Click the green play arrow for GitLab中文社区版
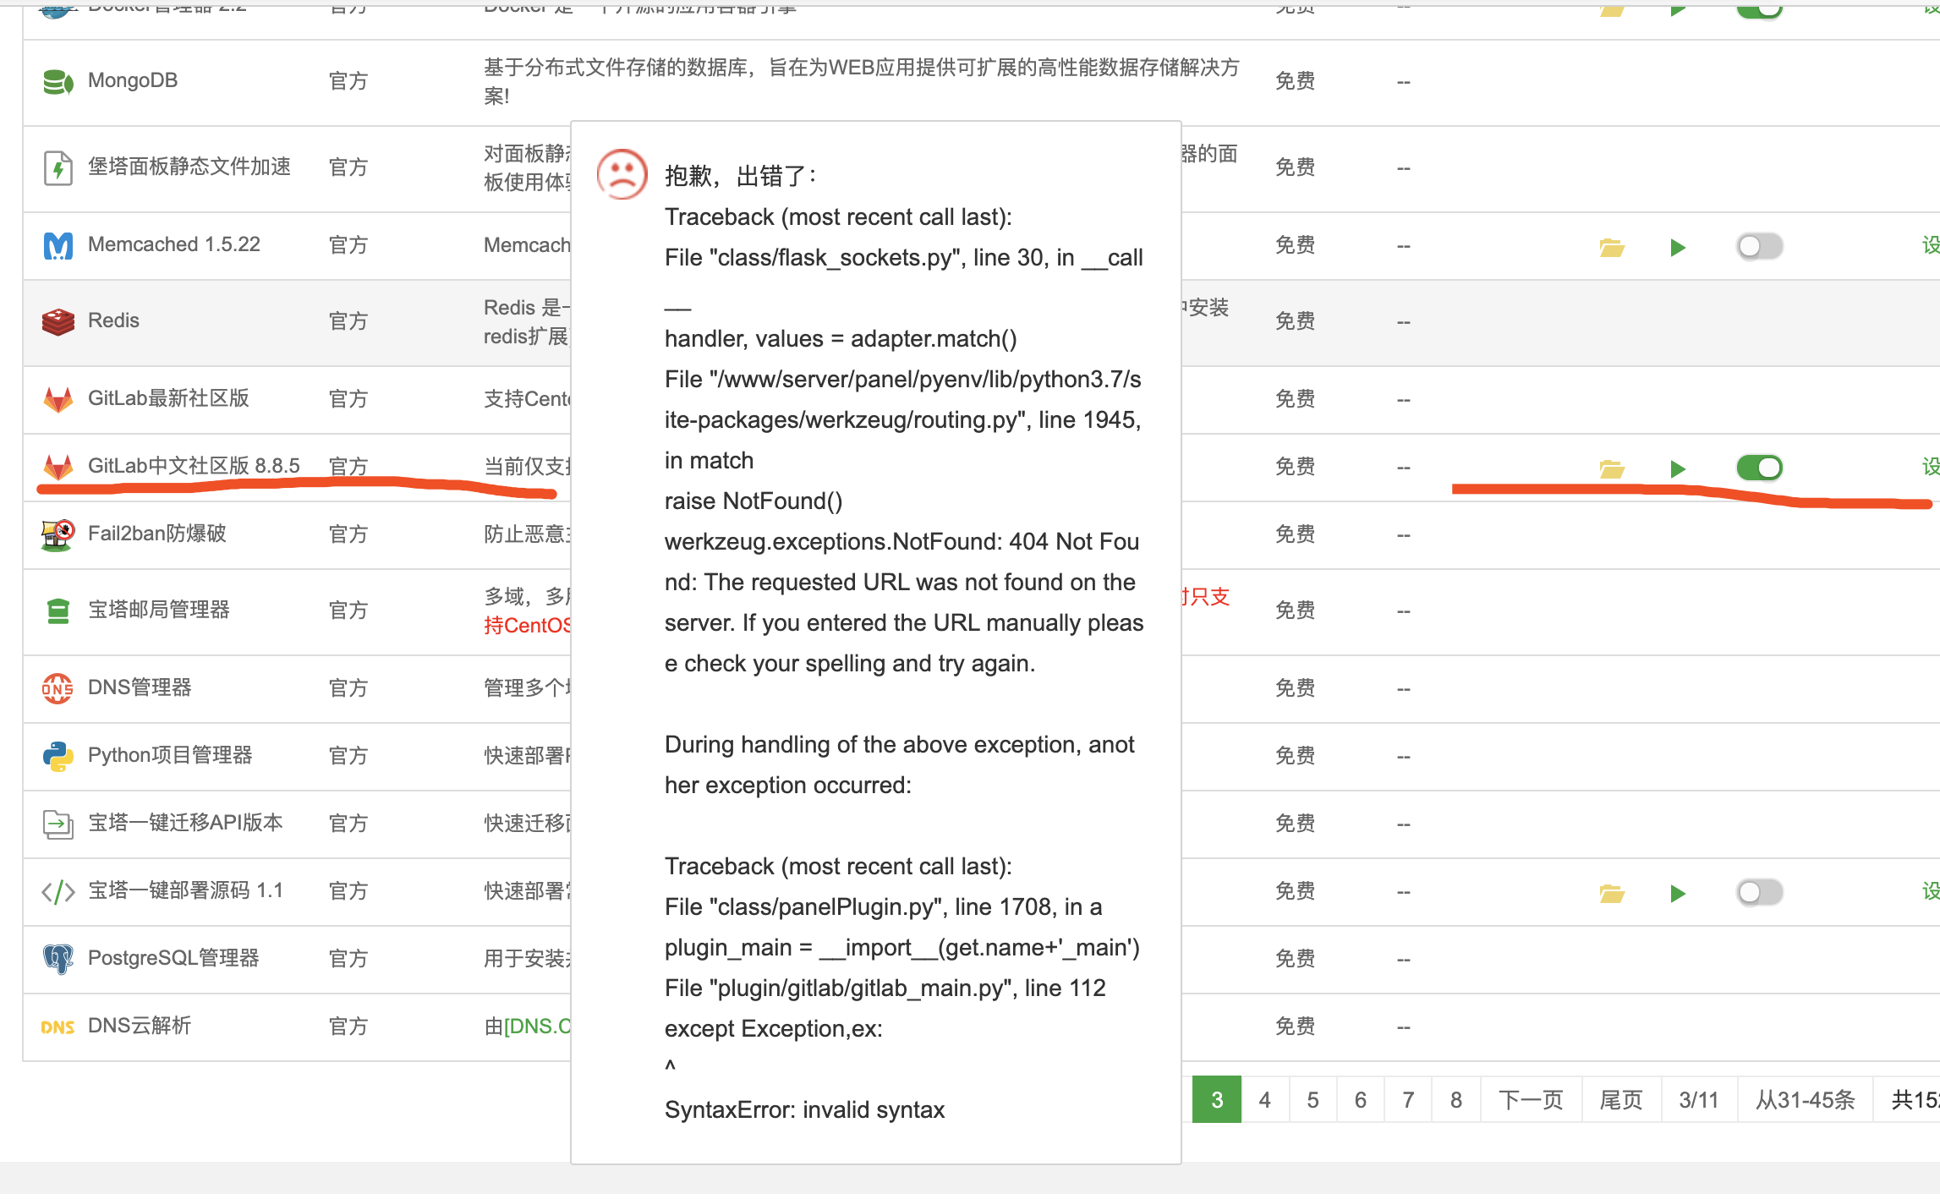This screenshot has height=1199, width=1940. (x=1678, y=468)
